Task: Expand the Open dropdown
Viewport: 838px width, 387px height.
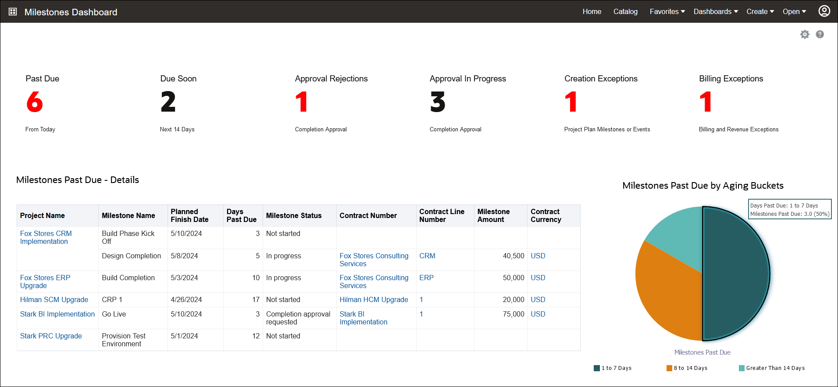Action: coord(794,12)
